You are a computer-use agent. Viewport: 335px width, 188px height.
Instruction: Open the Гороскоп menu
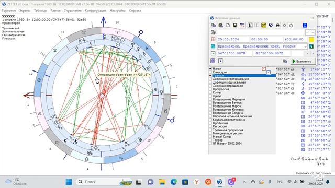pos(9,10)
